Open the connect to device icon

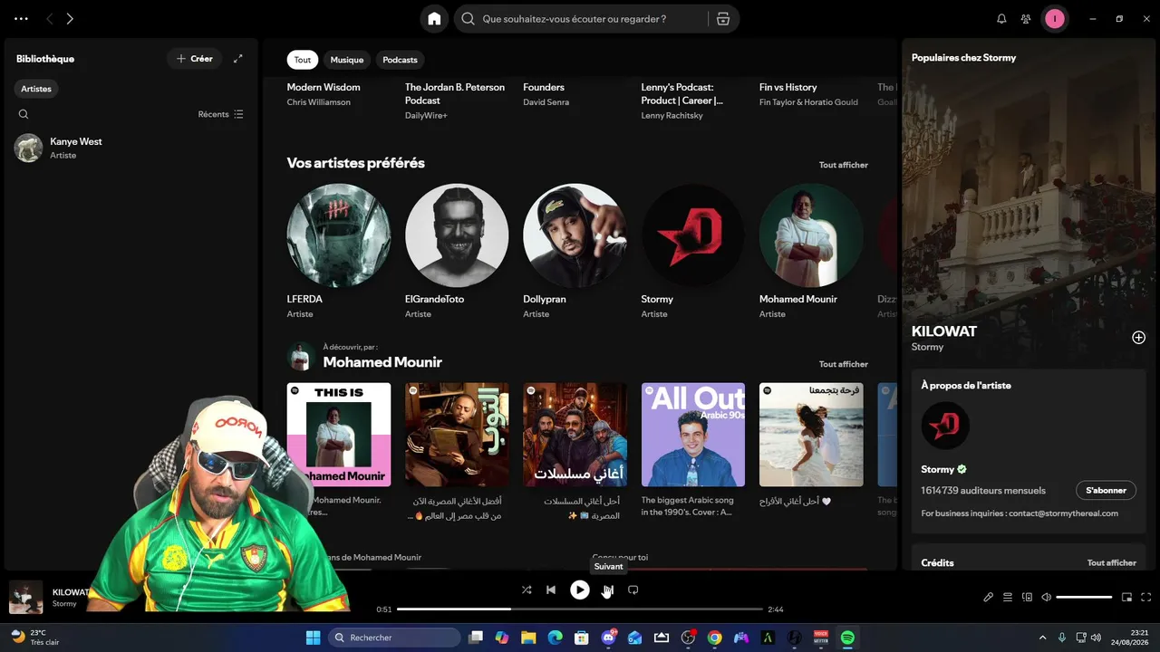click(x=1027, y=597)
